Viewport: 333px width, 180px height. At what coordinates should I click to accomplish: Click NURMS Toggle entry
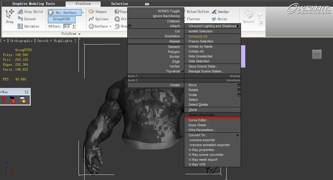[x=169, y=11]
